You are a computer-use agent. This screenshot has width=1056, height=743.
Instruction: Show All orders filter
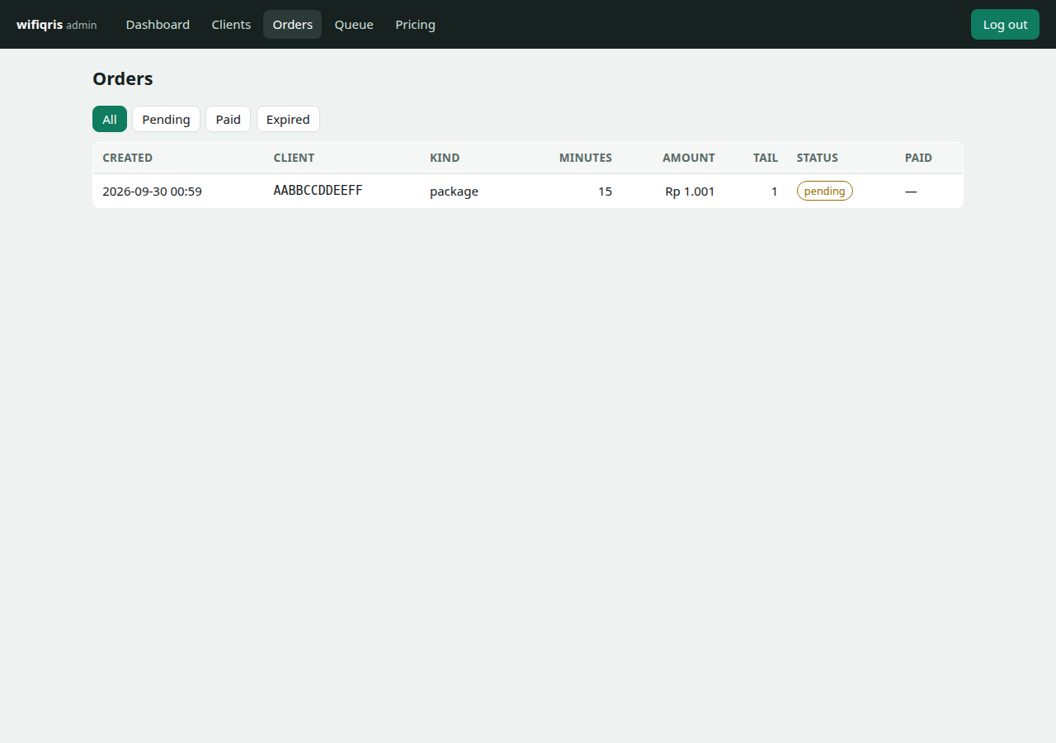click(110, 119)
